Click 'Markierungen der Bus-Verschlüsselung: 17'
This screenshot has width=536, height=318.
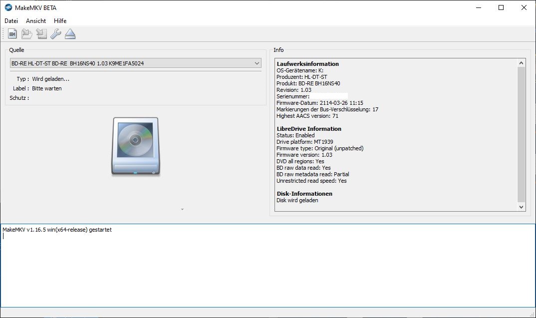click(327, 109)
